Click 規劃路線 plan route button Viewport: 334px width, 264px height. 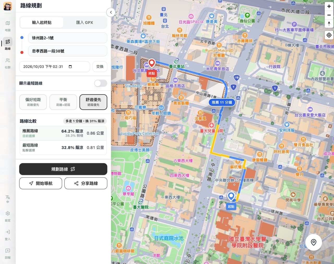coord(63,169)
